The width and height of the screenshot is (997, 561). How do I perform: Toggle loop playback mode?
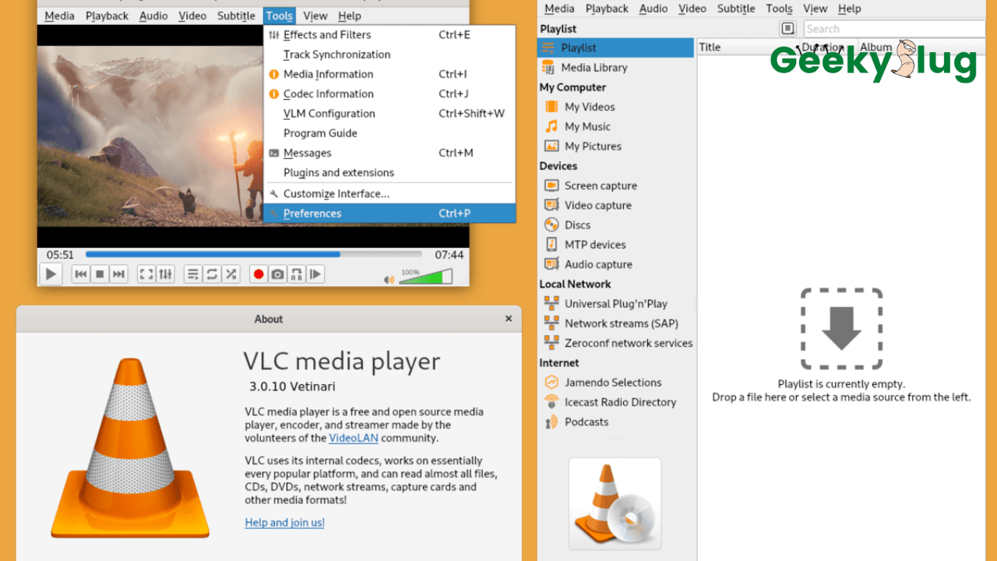pos(211,273)
